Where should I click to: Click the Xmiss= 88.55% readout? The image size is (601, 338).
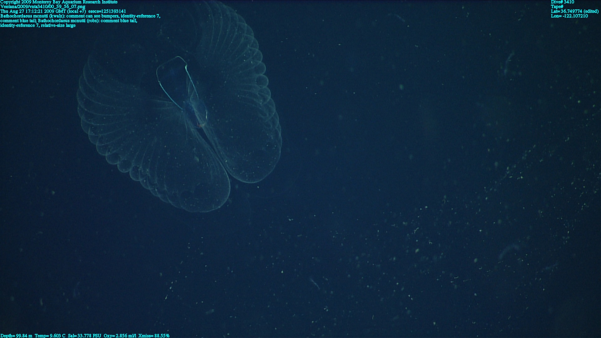click(x=154, y=335)
